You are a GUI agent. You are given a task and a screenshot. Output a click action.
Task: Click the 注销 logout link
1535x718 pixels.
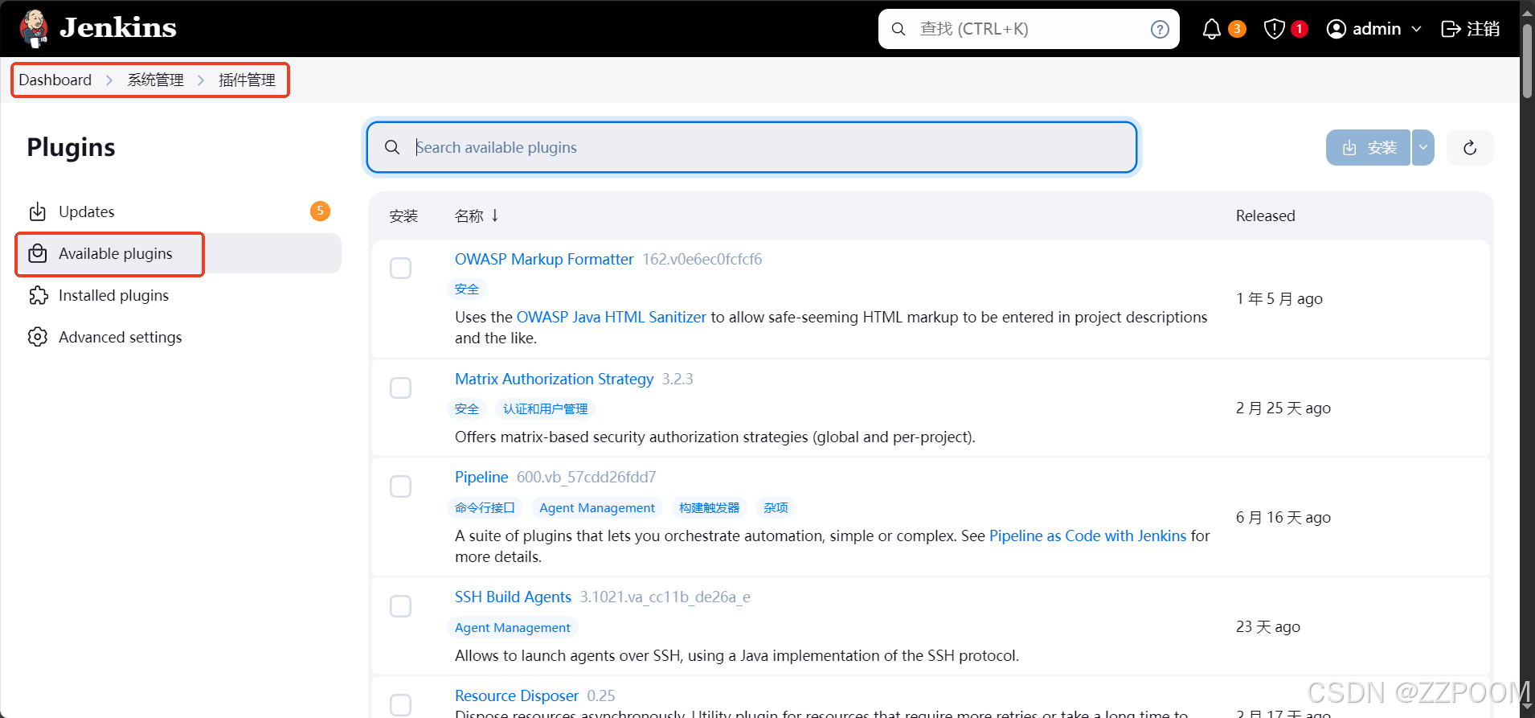[x=1471, y=29]
